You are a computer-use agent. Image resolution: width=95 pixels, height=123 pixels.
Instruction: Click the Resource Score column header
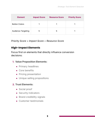point(56,17)
